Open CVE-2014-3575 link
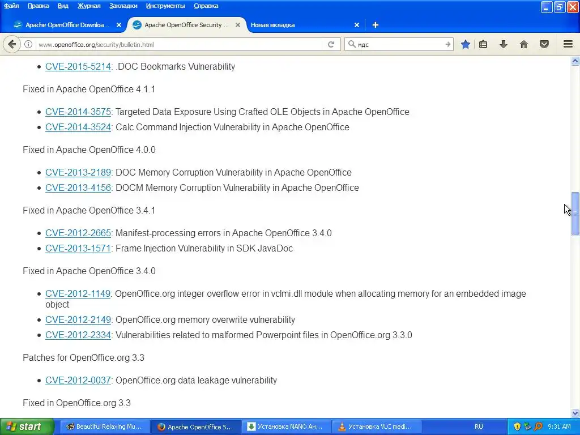Screen dimensions: 580x435 [x=78, y=112]
